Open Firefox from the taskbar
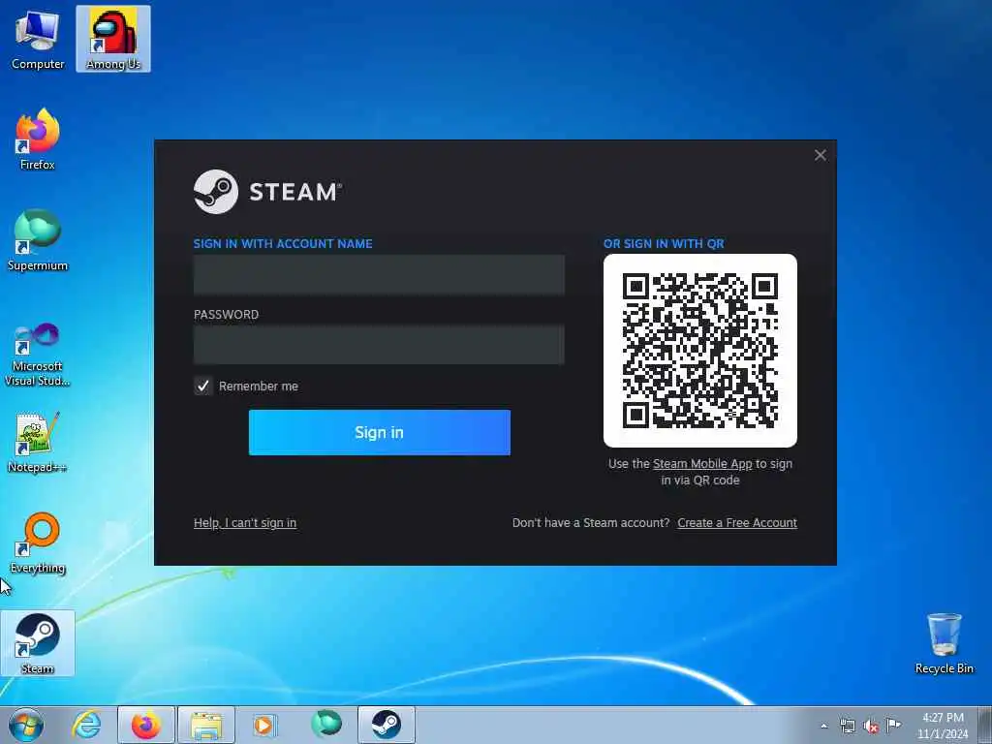The width and height of the screenshot is (992, 744). click(x=146, y=725)
